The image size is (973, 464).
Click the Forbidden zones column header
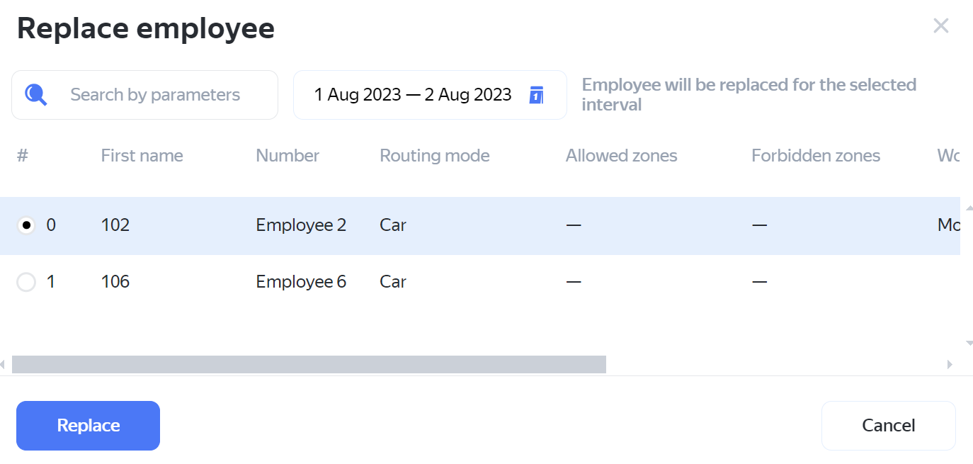pyautogui.click(x=815, y=156)
